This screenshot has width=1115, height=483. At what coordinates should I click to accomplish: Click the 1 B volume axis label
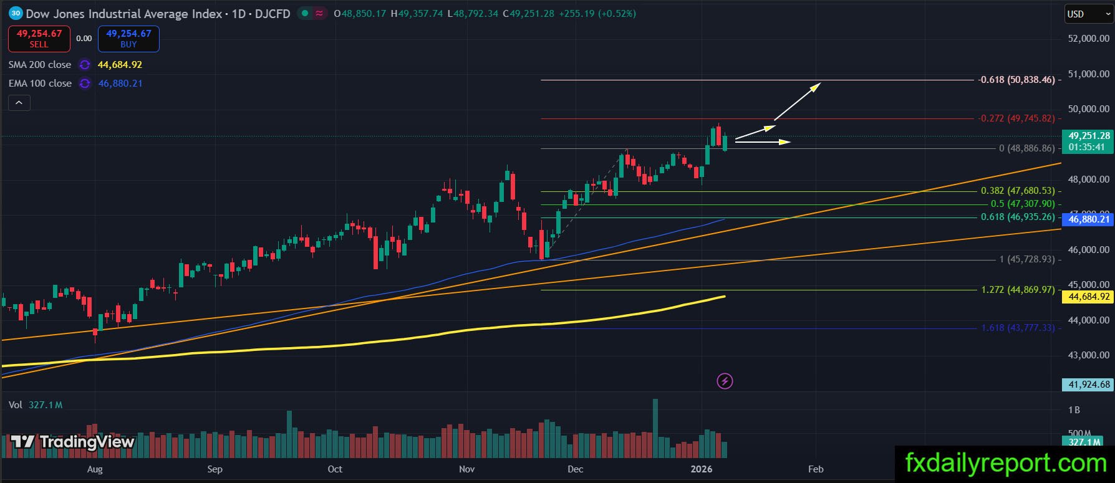[1074, 410]
